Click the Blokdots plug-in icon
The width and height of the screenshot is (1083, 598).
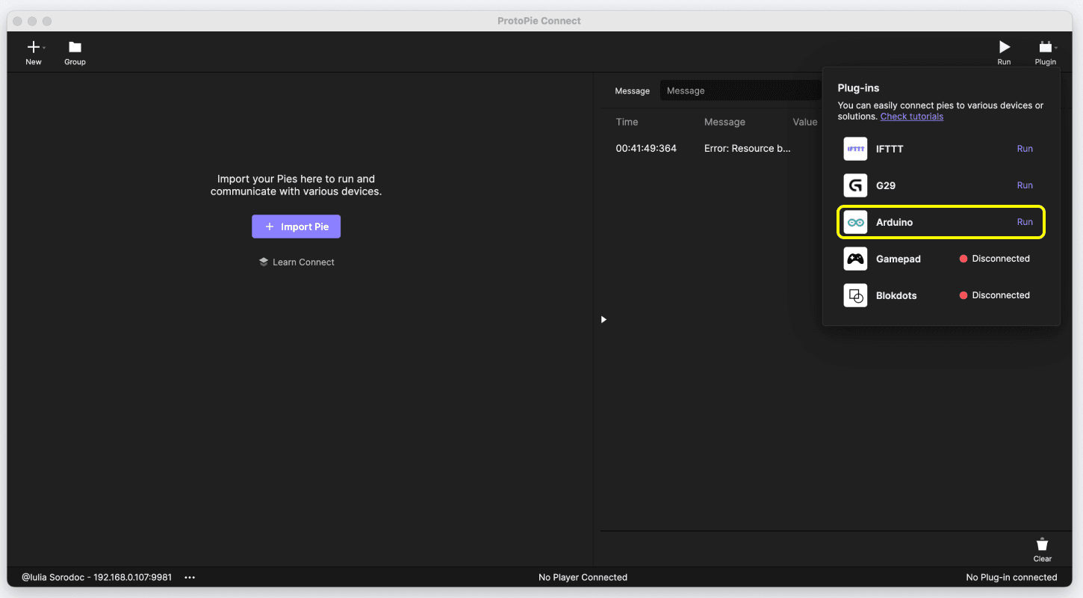click(x=855, y=295)
